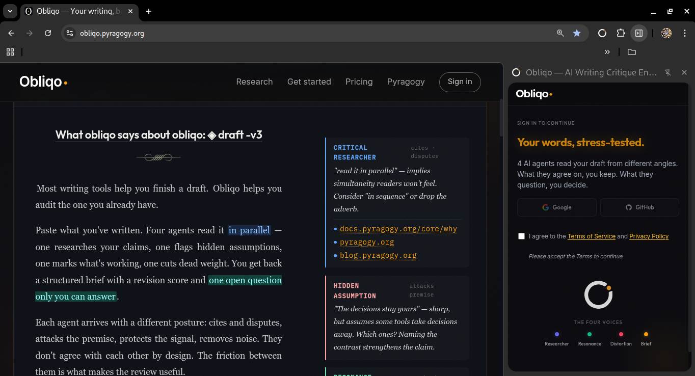Click the Hidden Assumption card heading

point(355,290)
